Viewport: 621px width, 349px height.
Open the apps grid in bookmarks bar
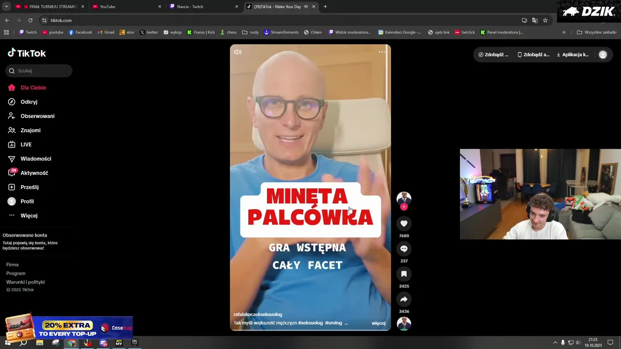pos(6,32)
